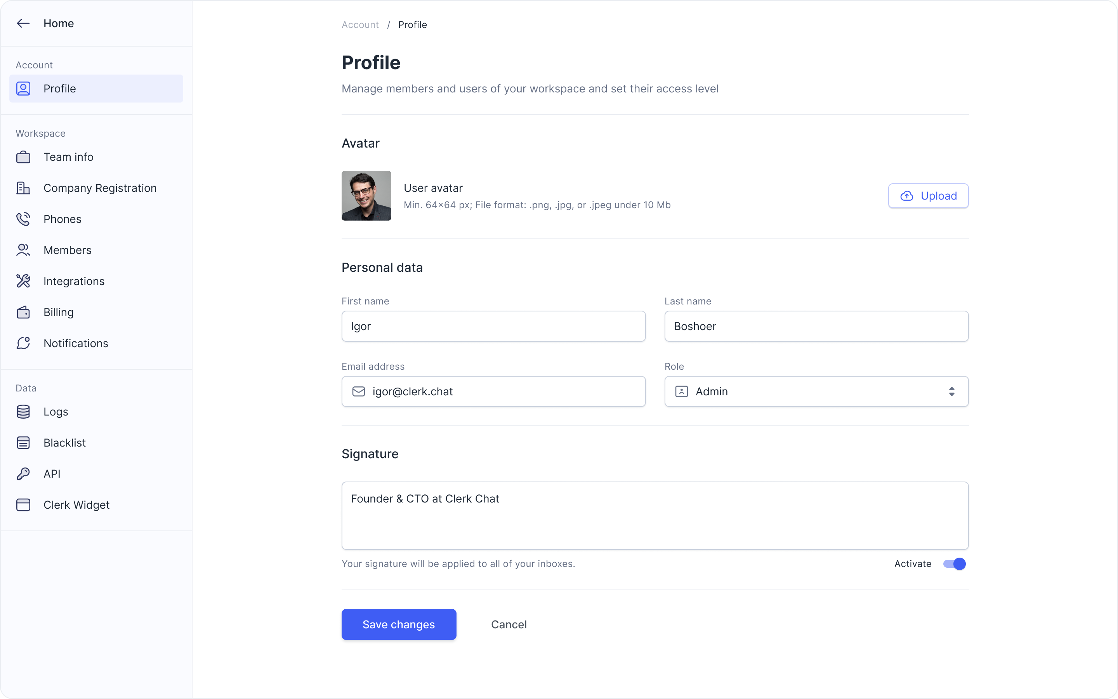Open the Role dropdown showing Admin
Viewport: 1118px width, 699px height.
[816, 391]
